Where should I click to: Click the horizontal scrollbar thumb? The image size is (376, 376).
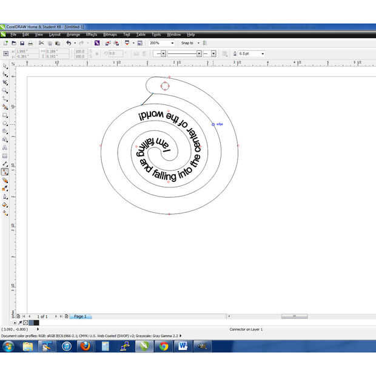295,317
